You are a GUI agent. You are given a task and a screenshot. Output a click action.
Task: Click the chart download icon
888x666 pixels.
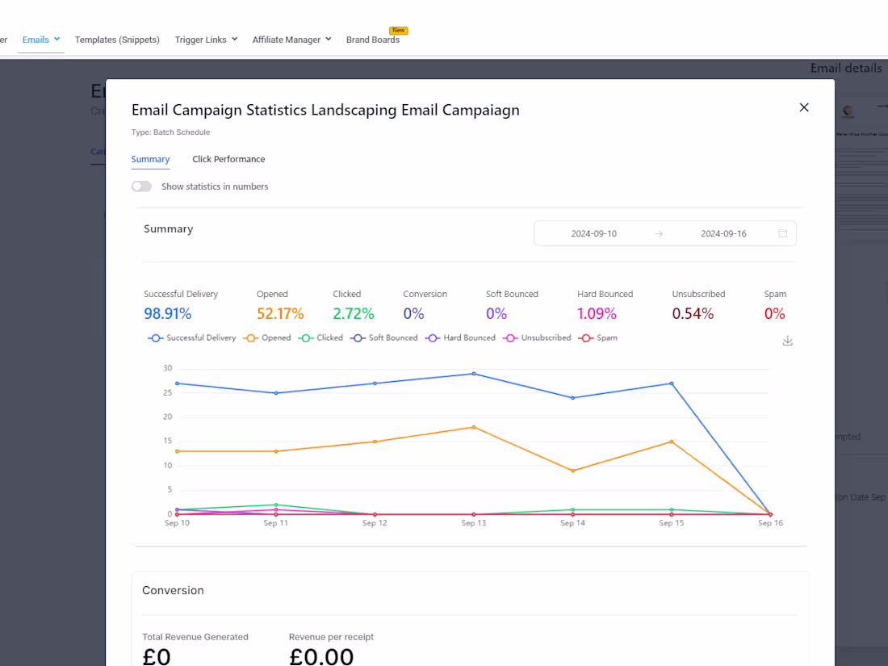point(787,341)
